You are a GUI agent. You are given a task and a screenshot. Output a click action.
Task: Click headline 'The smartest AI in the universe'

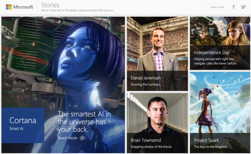(84, 122)
